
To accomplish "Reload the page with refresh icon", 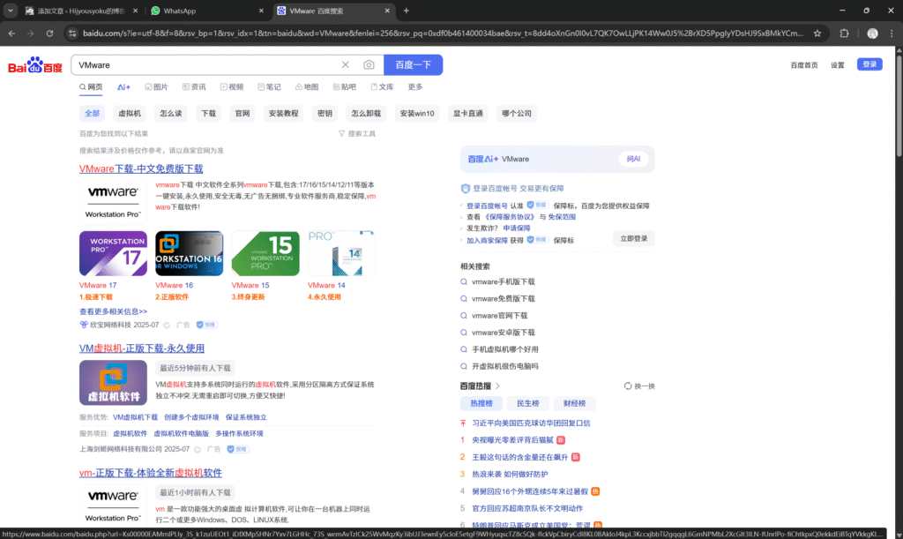I will (49, 34).
